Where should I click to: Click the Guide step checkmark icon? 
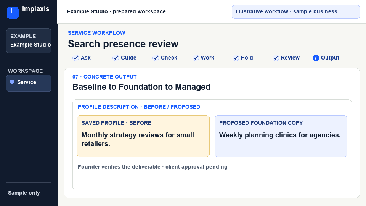coord(116,58)
